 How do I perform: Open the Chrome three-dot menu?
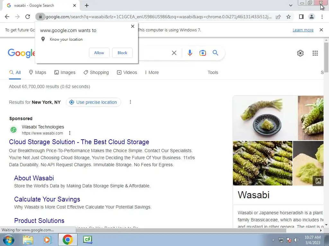click(322, 17)
